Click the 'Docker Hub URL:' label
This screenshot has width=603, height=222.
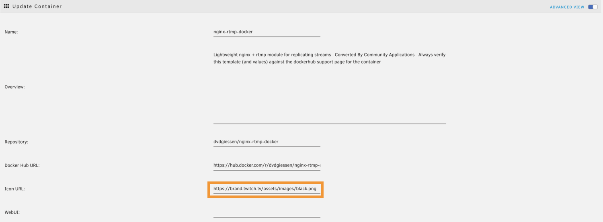tap(22, 165)
